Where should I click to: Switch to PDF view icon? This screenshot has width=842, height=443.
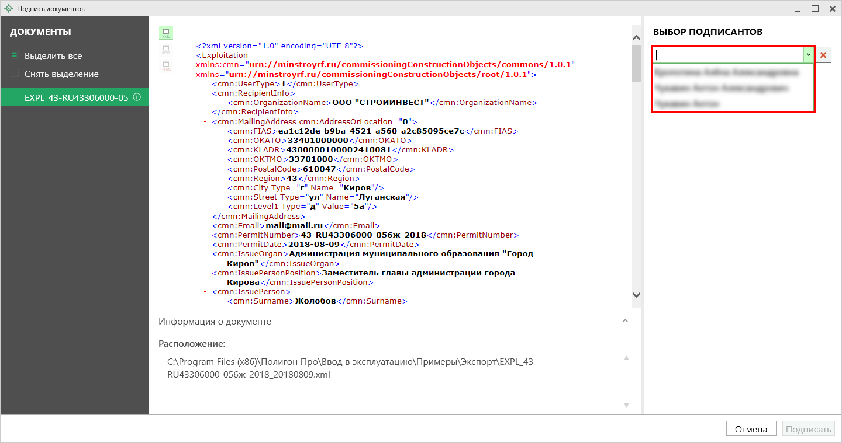[166, 50]
